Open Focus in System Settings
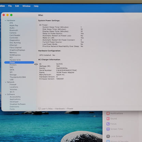Screen dimensions: 142x142 113,124
